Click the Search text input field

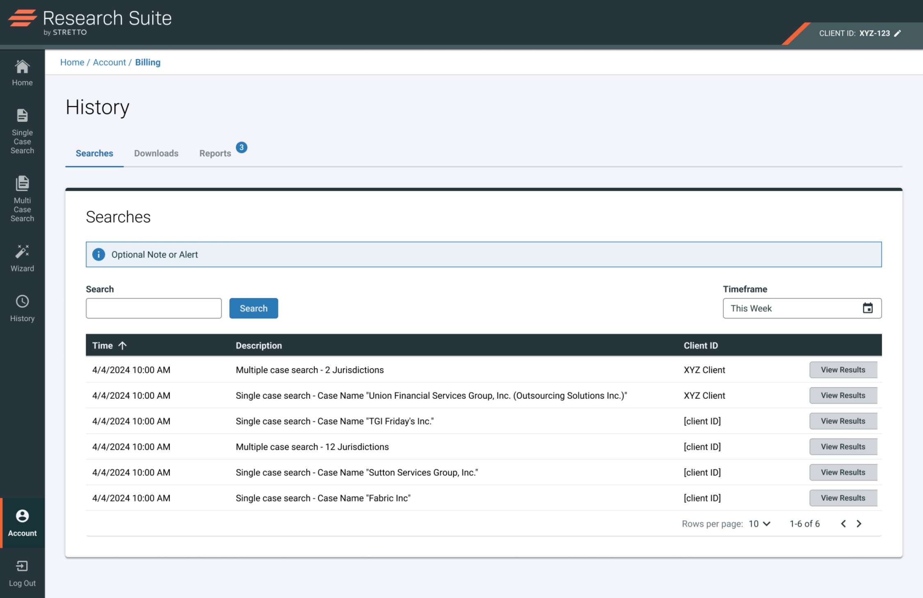(153, 308)
